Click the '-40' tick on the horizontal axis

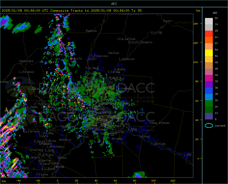point(18,180)
